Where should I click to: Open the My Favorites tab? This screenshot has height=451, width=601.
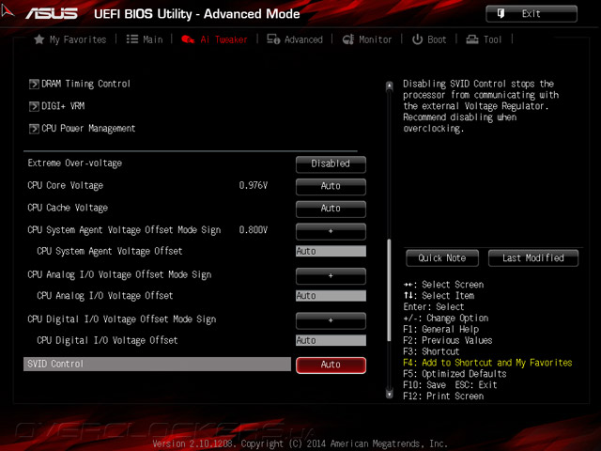[70, 39]
